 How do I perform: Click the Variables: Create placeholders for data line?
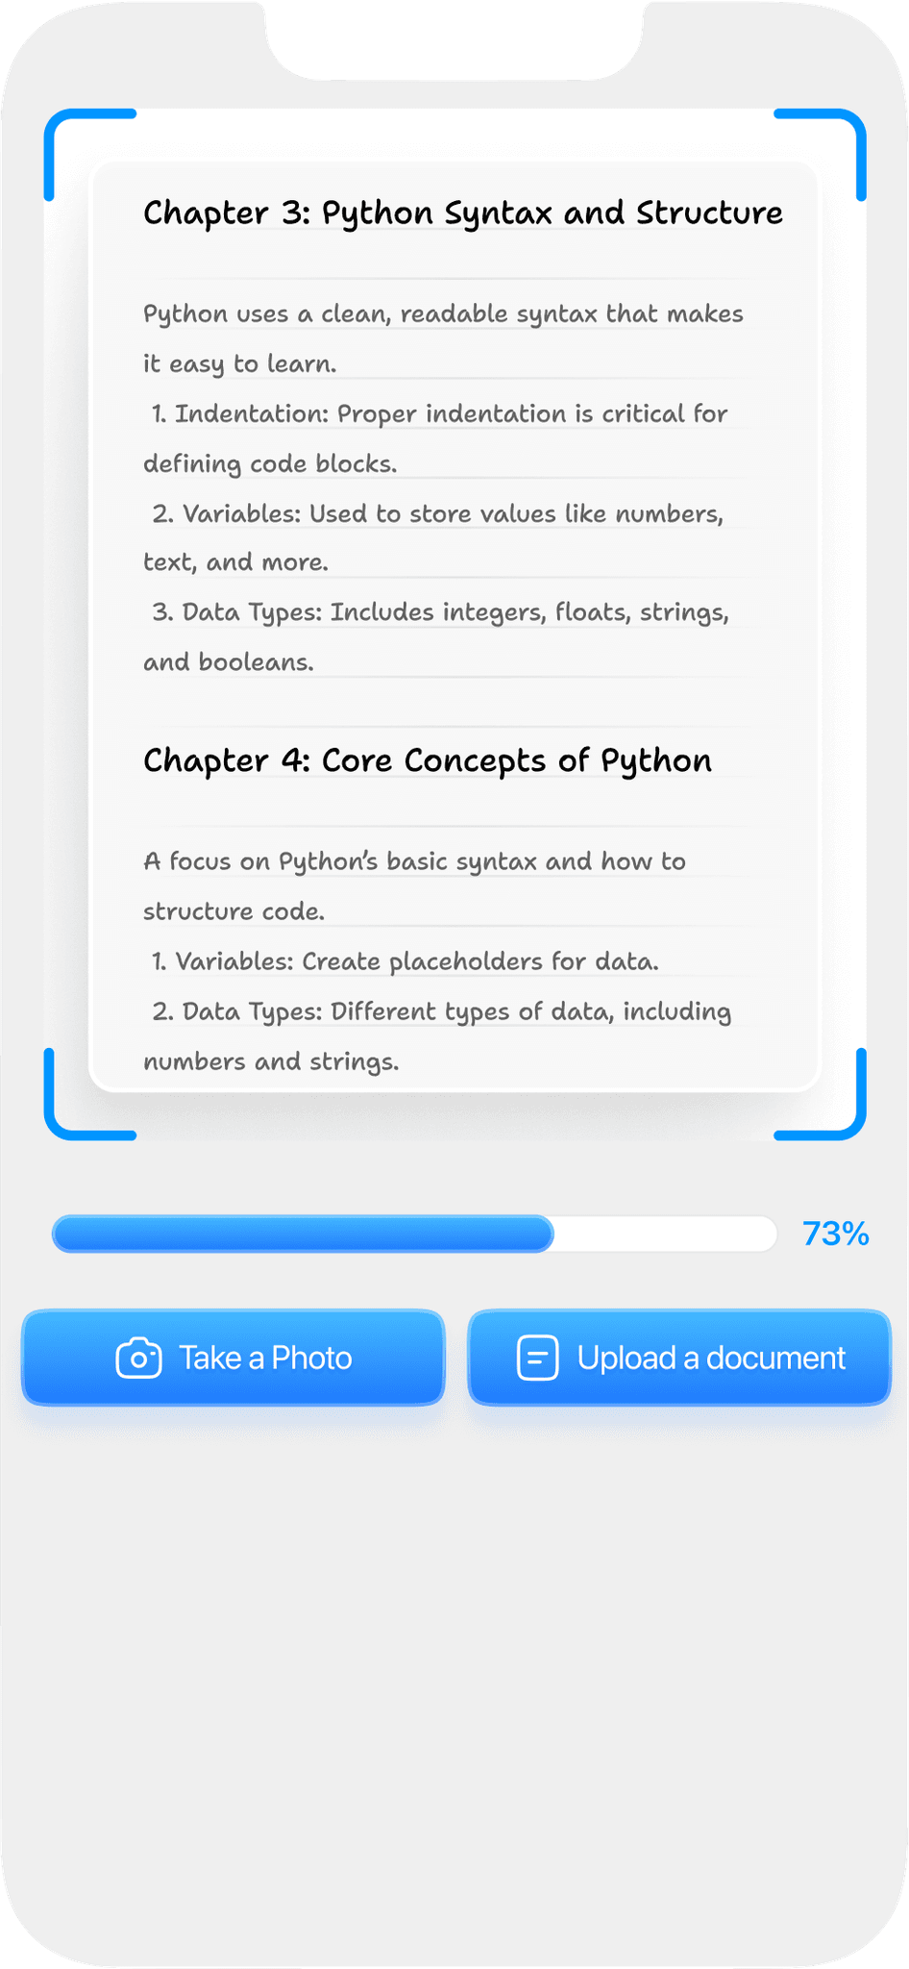coord(405,961)
